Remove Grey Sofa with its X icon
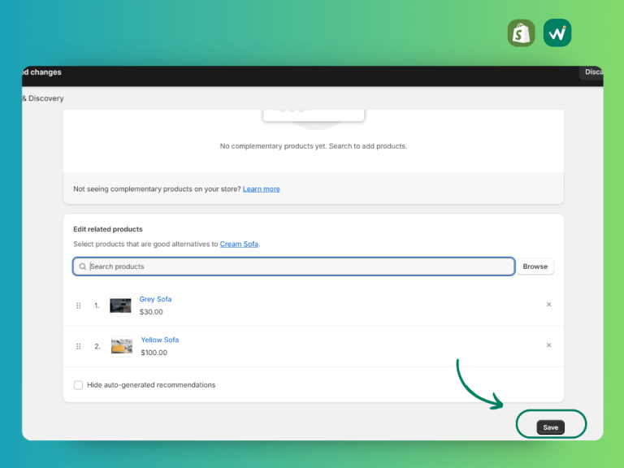This screenshot has width=624, height=468. [548, 305]
